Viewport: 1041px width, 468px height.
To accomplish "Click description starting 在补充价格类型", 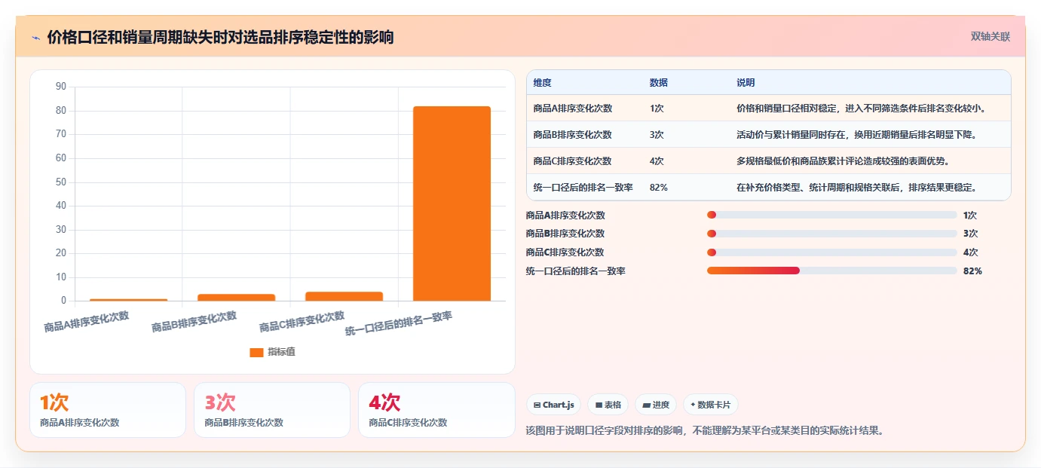I will tap(856, 188).
